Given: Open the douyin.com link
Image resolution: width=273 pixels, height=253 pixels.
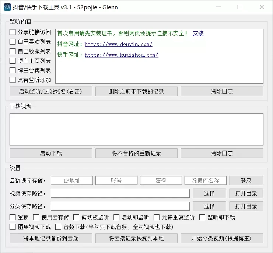Looking at the screenshot, I should (118, 44).
